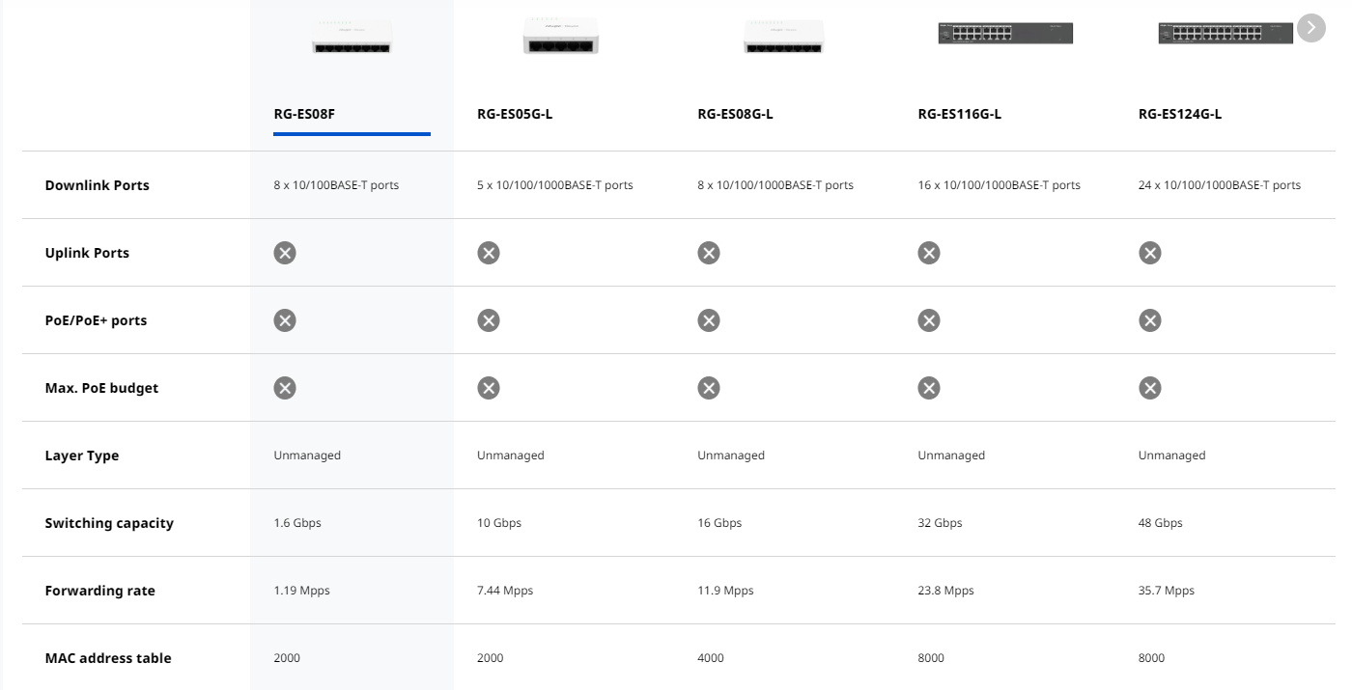Screen dimensions: 1352x690
Task: Open the RG-ES124G-L product image
Action: point(1225,34)
